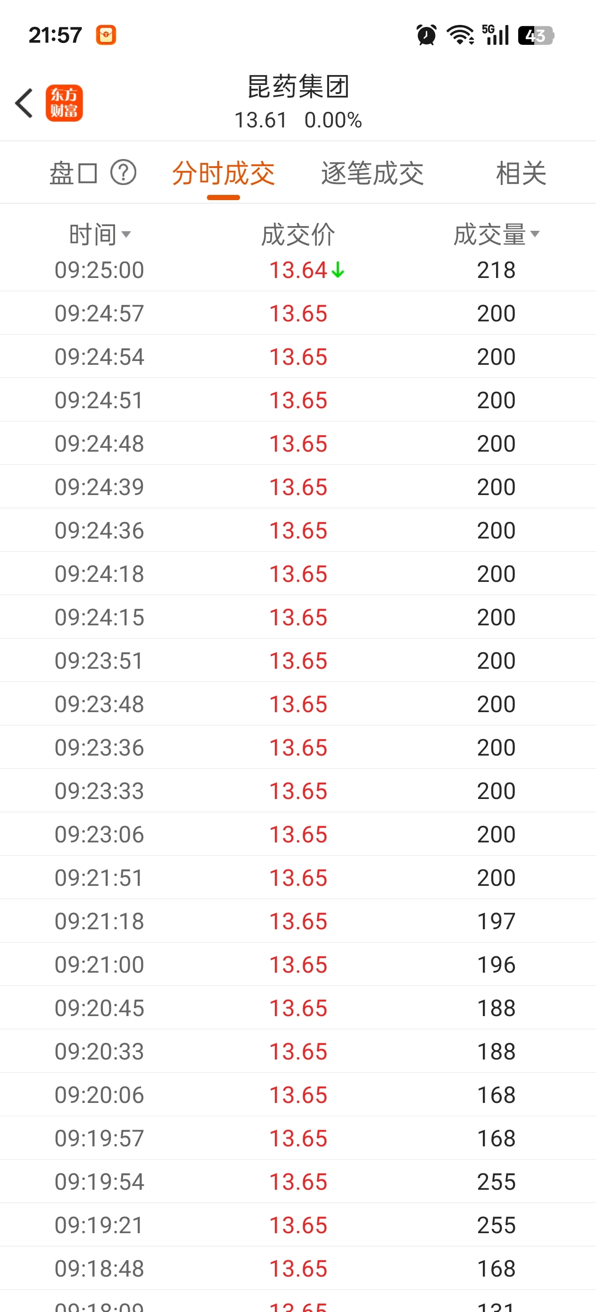Select the 09:19:54 row with volume 255
596x1312 pixels.
point(298,1182)
